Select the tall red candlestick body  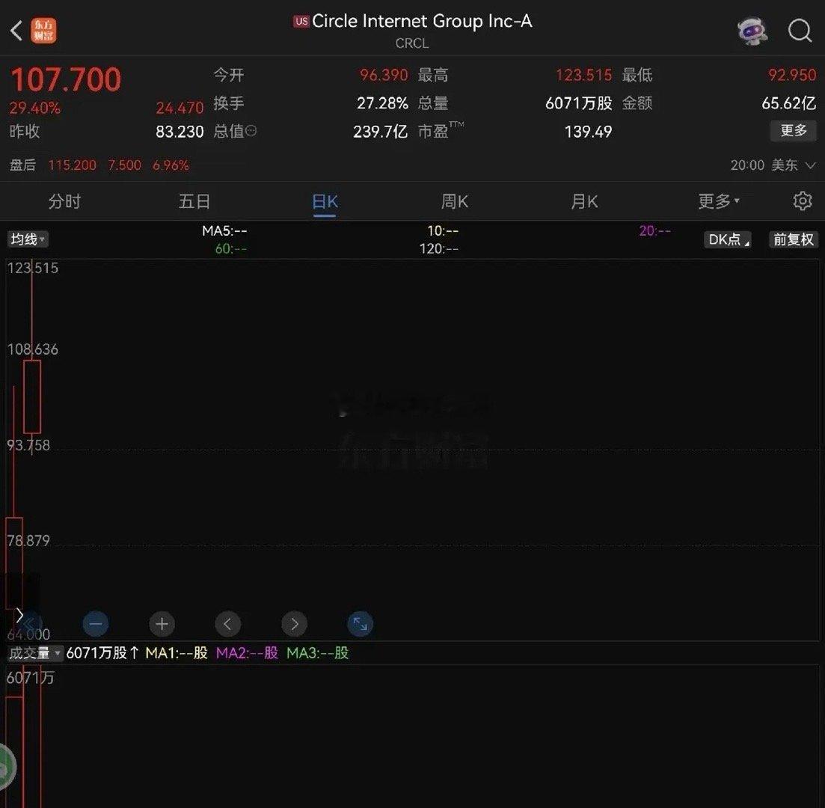point(32,397)
